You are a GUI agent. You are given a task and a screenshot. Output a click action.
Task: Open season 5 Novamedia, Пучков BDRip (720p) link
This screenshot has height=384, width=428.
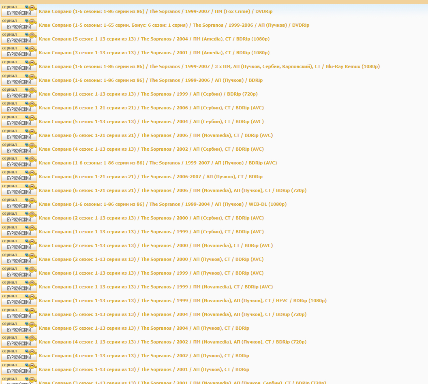click(173, 314)
